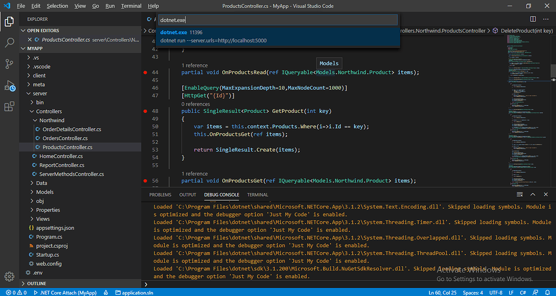Toggle breakpoint on line 56
556x296 pixels.
(145, 181)
